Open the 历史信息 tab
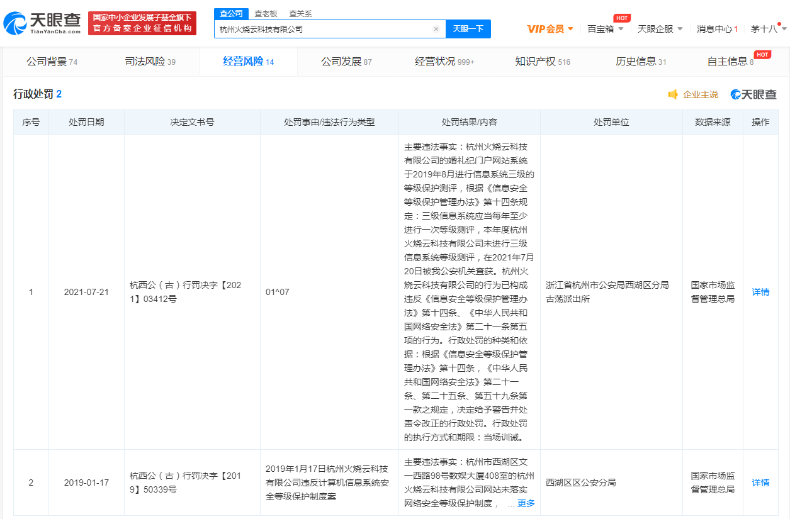 click(x=641, y=62)
